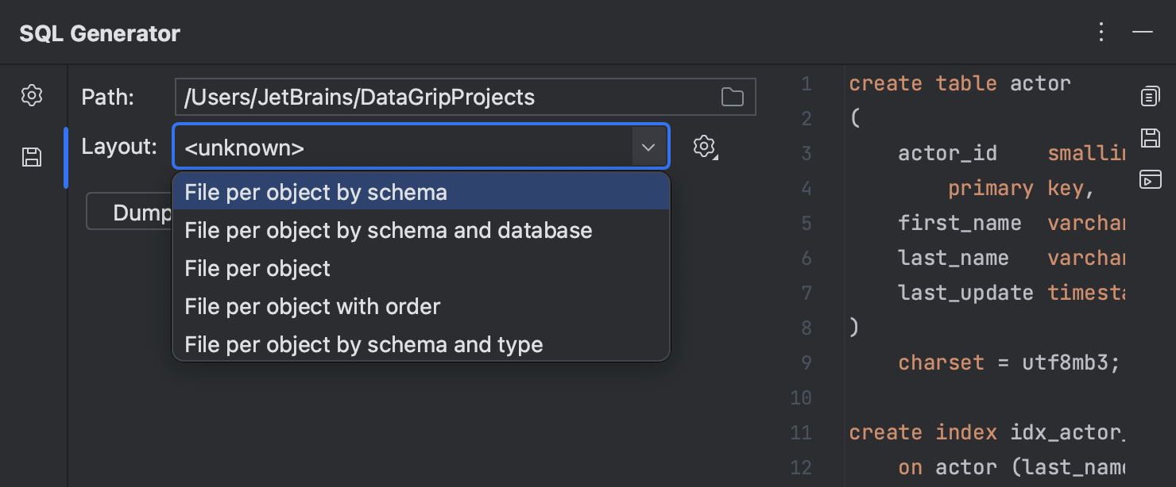The width and height of the screenshot is (1176, 487).
Task: Click the save icon in the left sidebar
Action: tap(32, 157)
